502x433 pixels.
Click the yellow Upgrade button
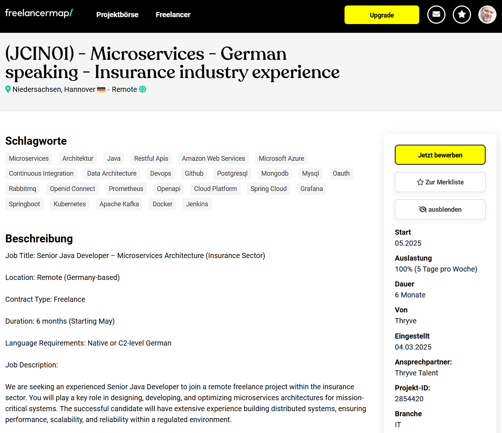click(x=382, y=15)
